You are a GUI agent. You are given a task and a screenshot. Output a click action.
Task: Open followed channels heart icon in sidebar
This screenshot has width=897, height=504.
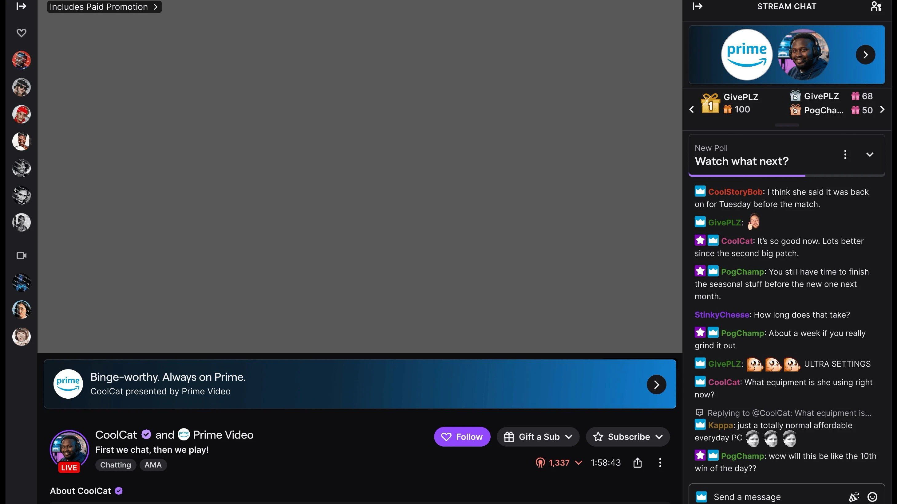21,33
